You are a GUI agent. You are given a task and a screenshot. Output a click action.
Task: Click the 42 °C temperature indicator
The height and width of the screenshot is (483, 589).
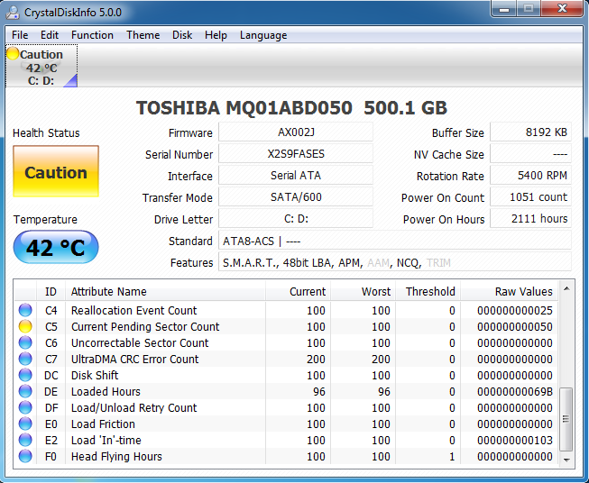[x=56, y=247]
